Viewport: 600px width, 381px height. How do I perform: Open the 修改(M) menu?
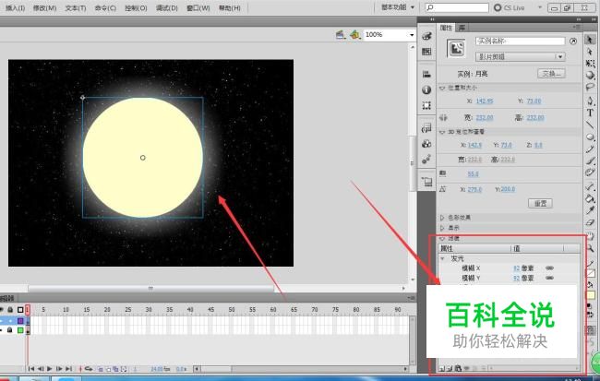[x=45, y=7]
